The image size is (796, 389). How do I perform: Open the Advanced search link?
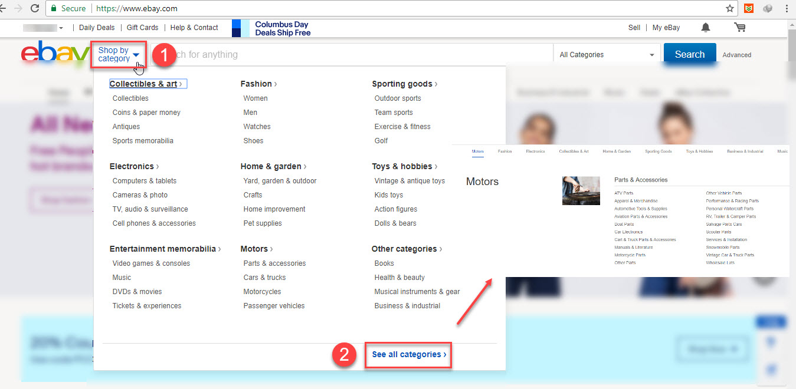pyautogui.click(x=737, y=55)
